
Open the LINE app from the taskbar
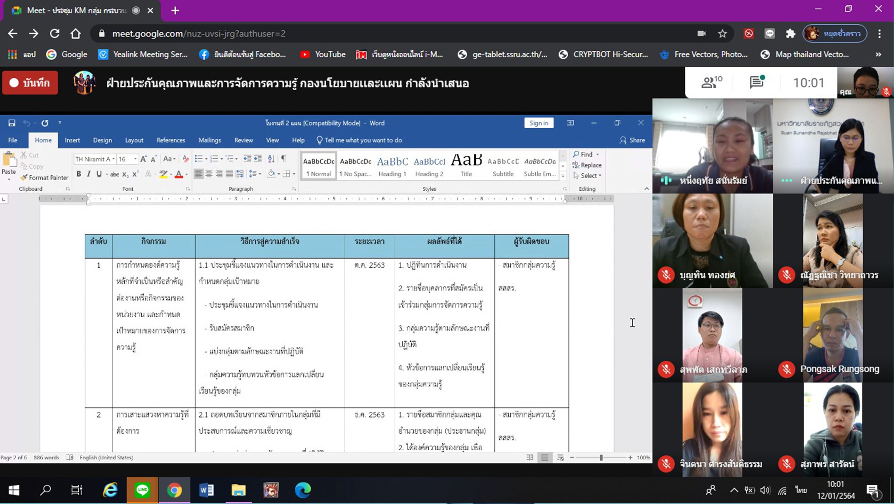coord(142,490)
